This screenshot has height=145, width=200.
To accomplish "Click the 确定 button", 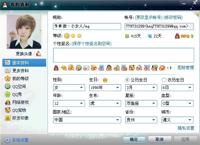I will [x=134, y=140].
